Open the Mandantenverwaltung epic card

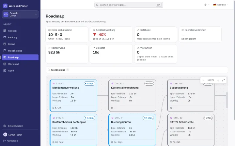pyautogui.click(x=73, y=95)
